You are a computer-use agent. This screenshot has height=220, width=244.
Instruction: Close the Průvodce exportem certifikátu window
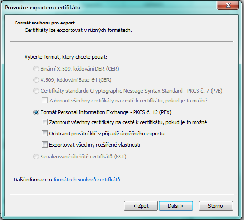click(228, 6)
